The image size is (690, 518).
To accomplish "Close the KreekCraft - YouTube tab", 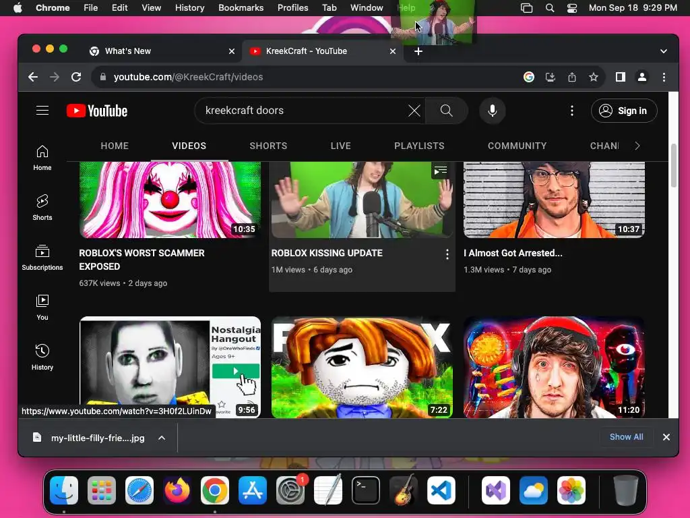I will (x=393, y=51).
